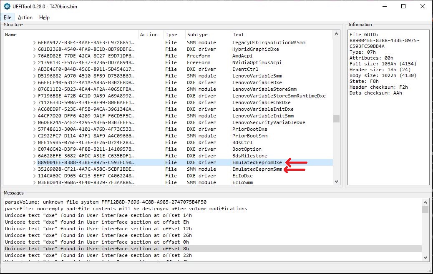The width and height of the screenshot is (433, 274).
Task: Click the Body size 1022h value
Action: 383,75
